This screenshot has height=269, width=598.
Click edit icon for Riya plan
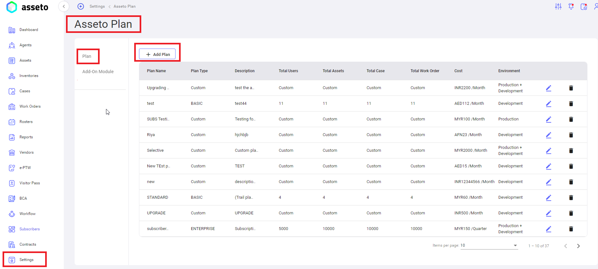click(x=548, y=135)
